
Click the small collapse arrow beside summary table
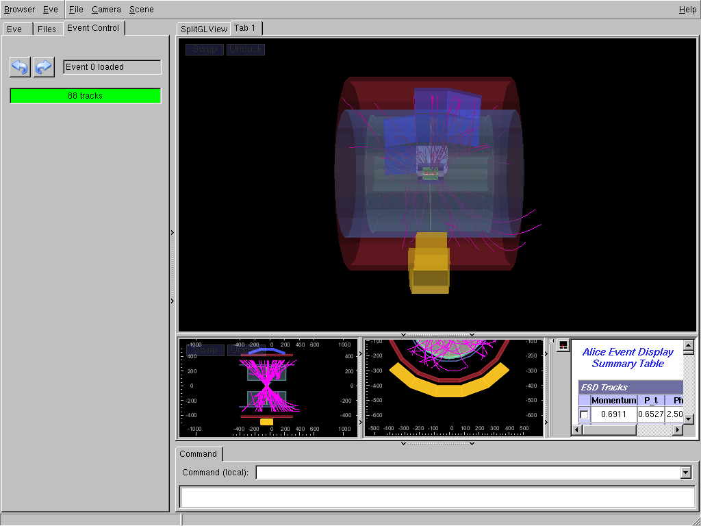click(552, 341)
